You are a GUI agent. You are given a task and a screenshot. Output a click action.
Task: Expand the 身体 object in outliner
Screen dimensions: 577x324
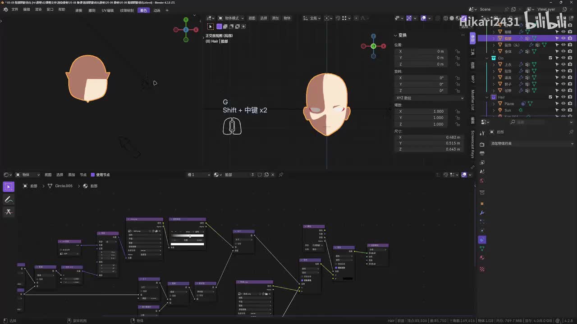coord(494,52)
